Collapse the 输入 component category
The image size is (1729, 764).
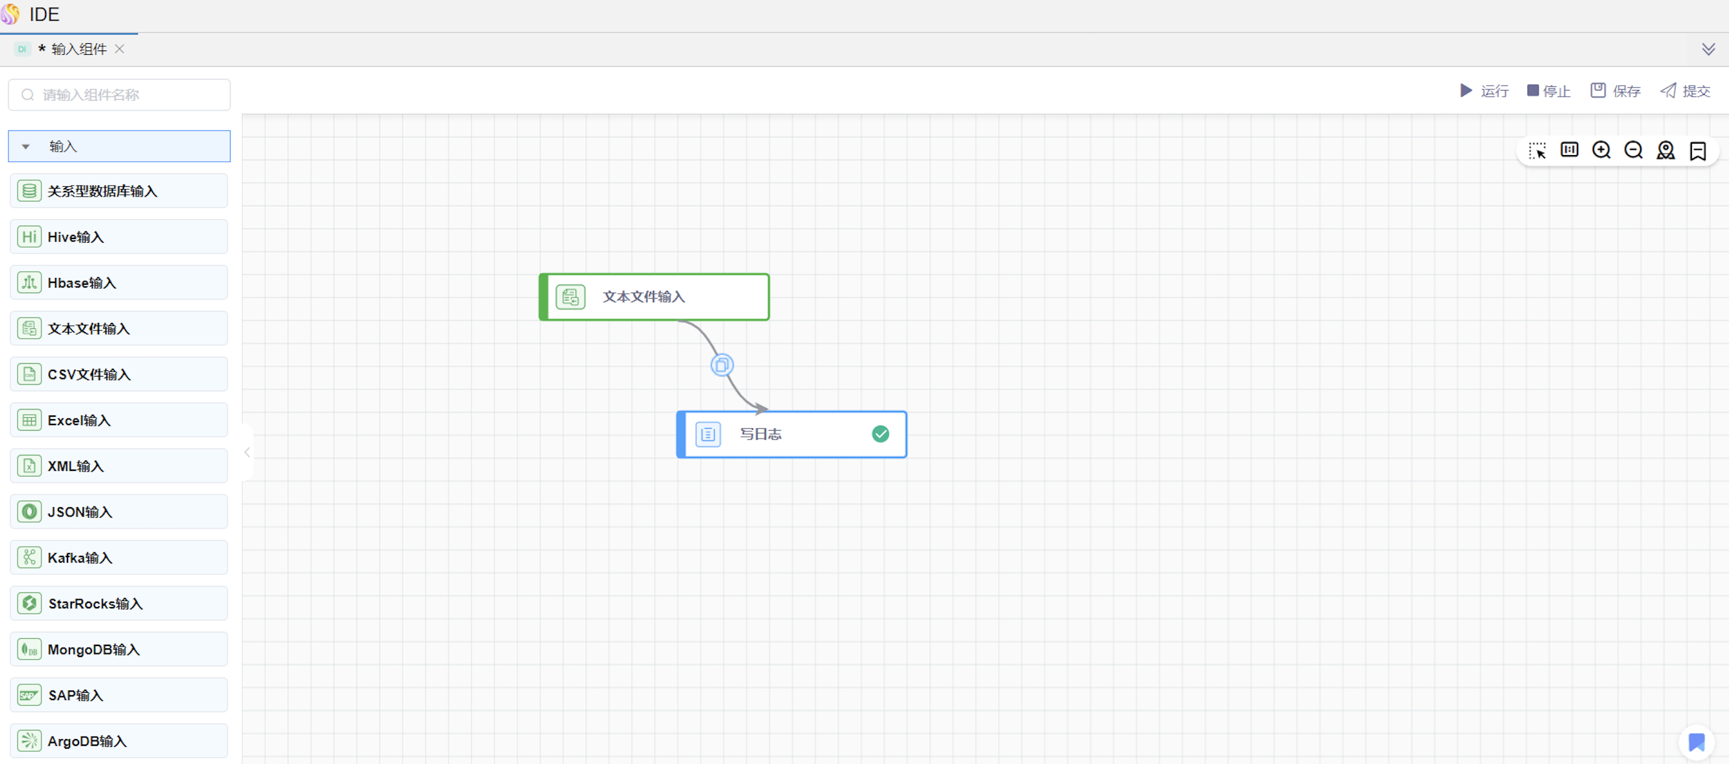[26, 147]
